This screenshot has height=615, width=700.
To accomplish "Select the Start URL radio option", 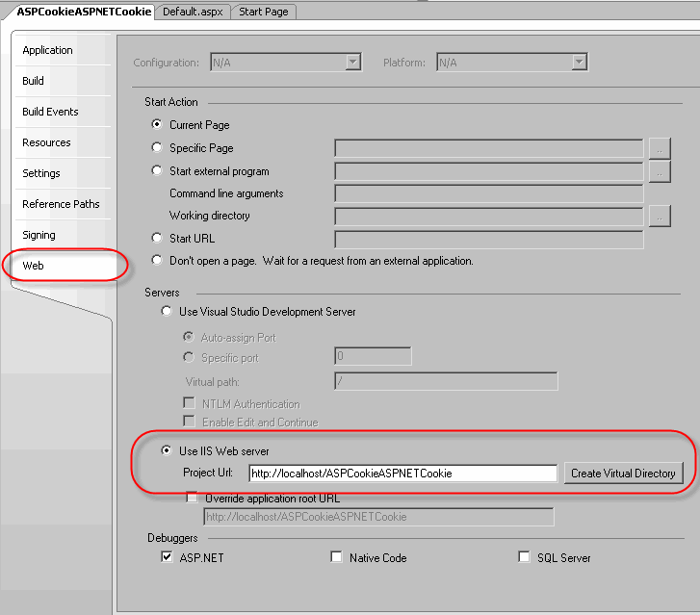I will 158,239.
